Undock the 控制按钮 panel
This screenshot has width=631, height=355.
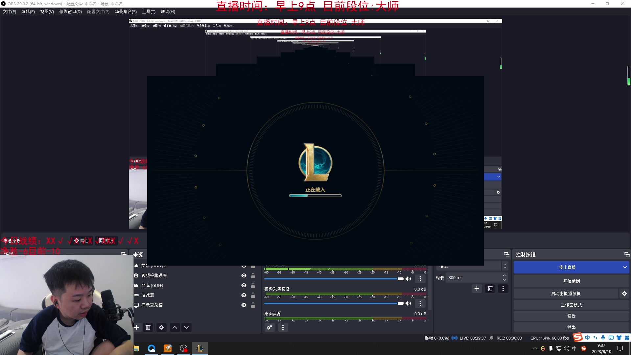tap(627, 254)
